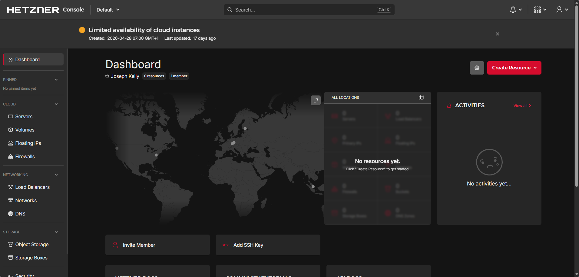Click the Add SSH Key icon
The image size is (579, 277).
[x=226, y=245]
